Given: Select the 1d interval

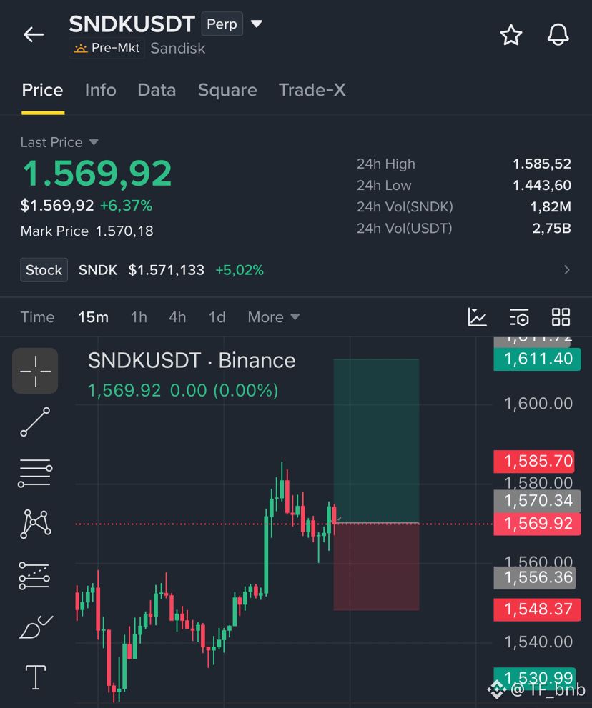Looking at the screenshot, I should coord(217,317).
